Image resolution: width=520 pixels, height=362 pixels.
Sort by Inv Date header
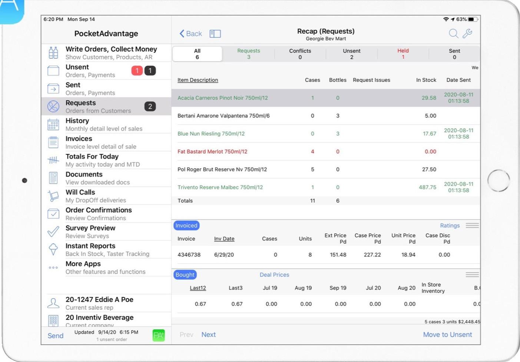224,239
